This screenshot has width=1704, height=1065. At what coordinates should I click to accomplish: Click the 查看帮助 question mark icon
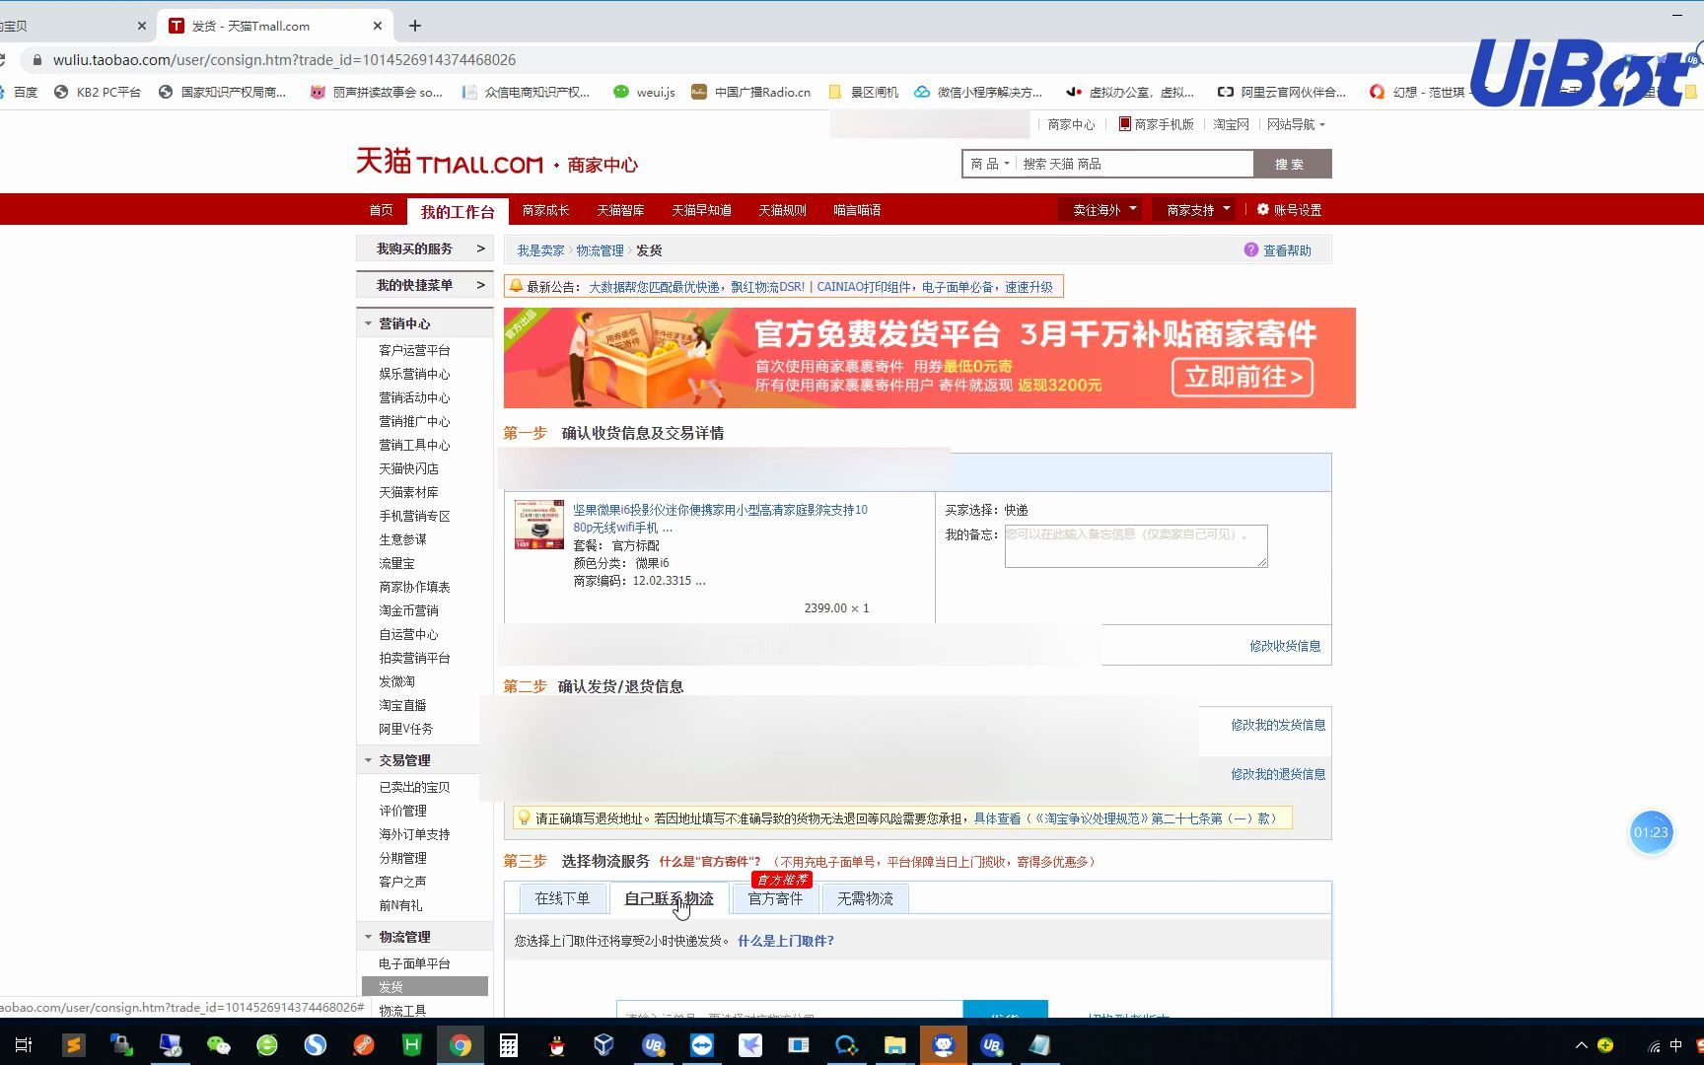1250,249
